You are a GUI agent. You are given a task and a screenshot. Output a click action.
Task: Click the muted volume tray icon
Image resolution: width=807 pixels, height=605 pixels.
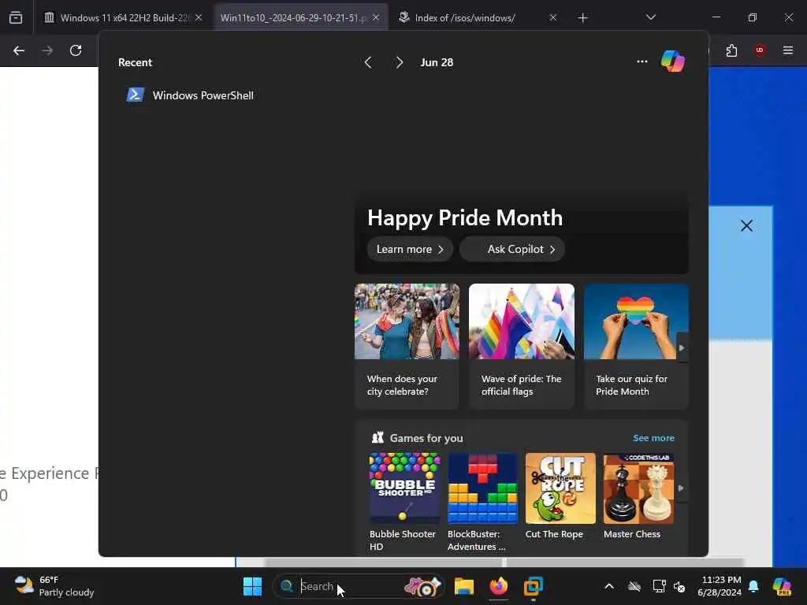[679, 586]
